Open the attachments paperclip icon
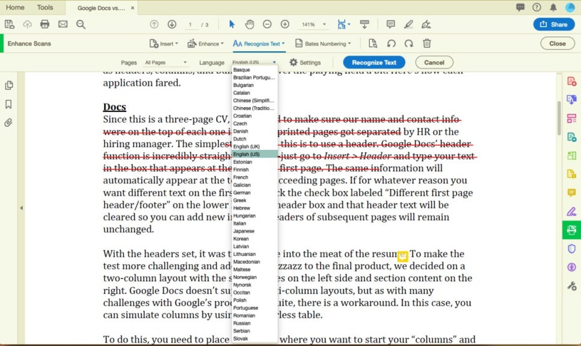 pos(8,122)
